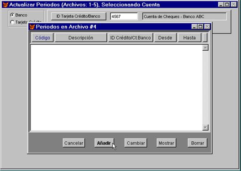241x171 pixels.
Task: Click the Añadir button
Action: 104,143
